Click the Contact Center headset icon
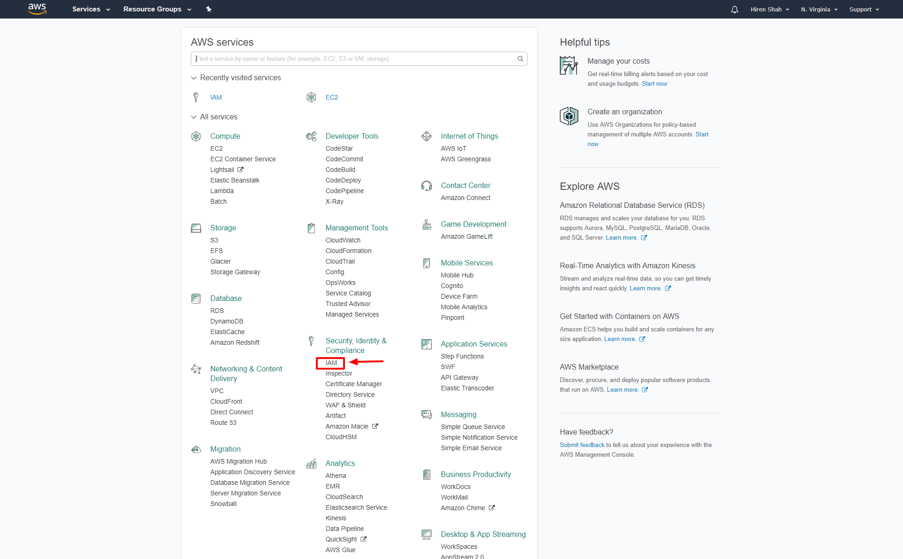 click(427, 185)
